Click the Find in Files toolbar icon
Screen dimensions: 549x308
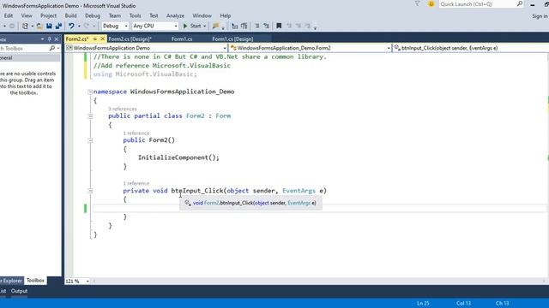click(x=215, y=26)
